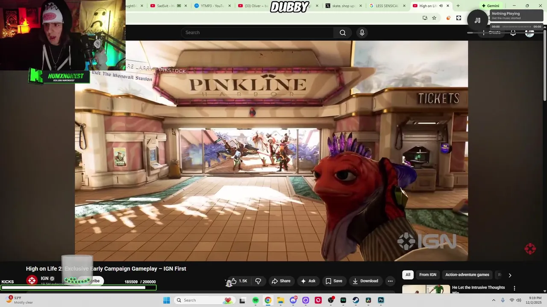
Task: Click the Share button
Action: coord(281,281)
